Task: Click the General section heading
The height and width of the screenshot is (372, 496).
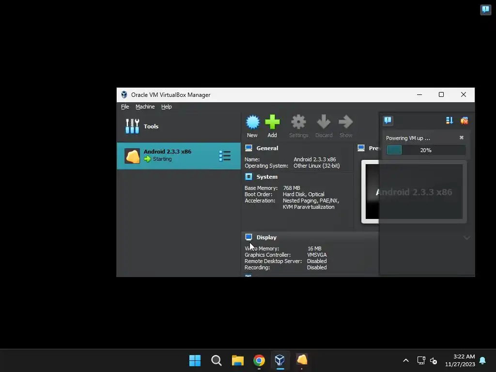Action: click(x=267, y=148)
